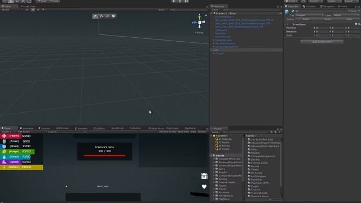Click the Project panel search field
The height and width of the screenshot is (203, 361).
coord(246,132)
